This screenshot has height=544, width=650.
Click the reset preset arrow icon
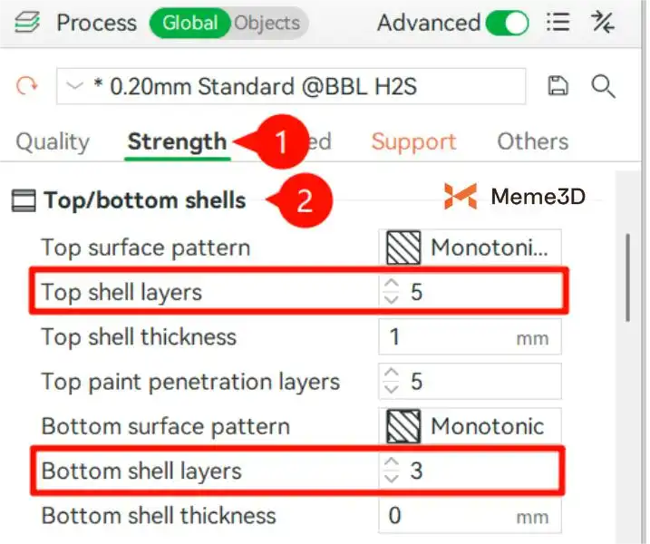click(x=28, y=86)
